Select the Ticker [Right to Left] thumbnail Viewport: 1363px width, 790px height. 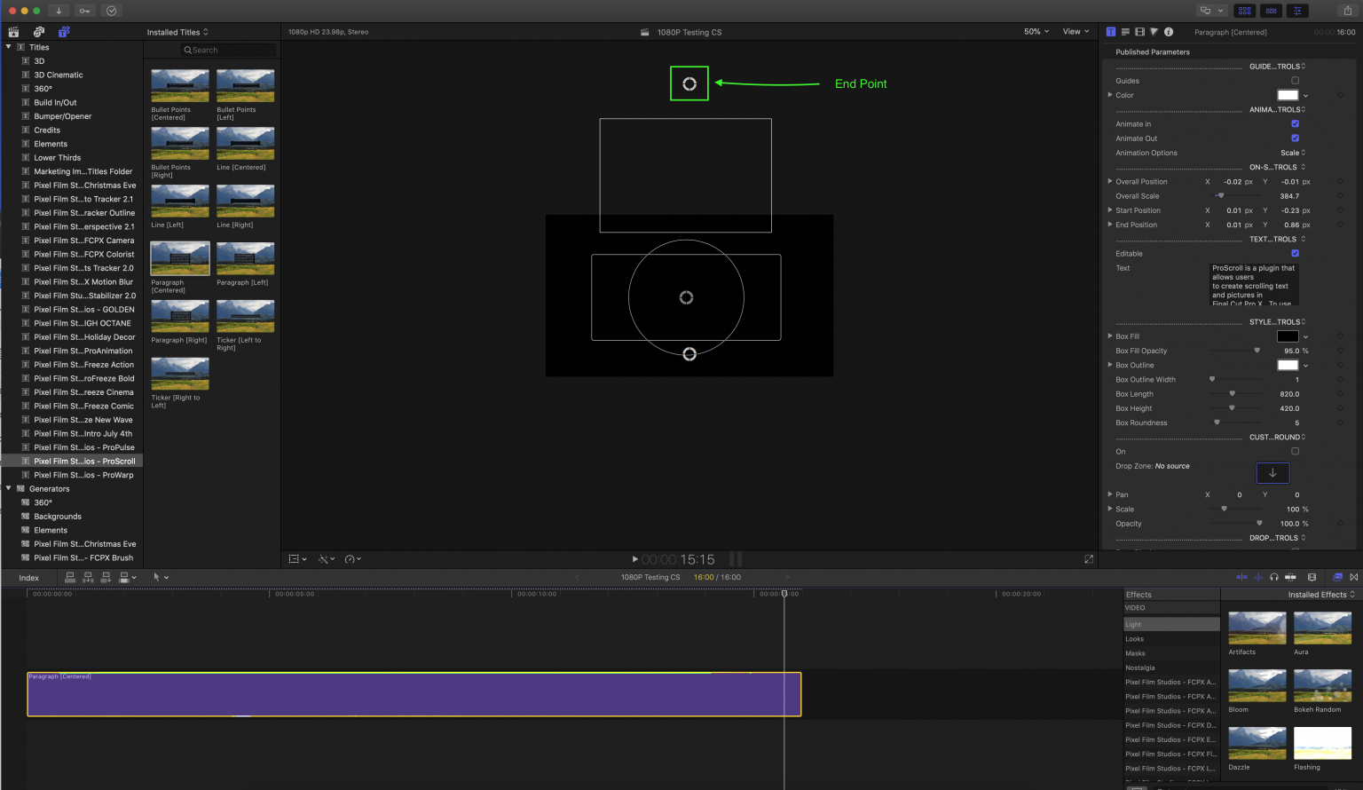(x=180, y=374)
